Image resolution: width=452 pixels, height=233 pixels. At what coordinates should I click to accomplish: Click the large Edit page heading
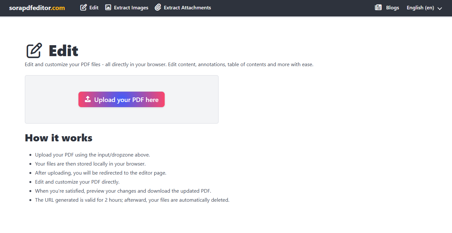(x=64, y=51)
